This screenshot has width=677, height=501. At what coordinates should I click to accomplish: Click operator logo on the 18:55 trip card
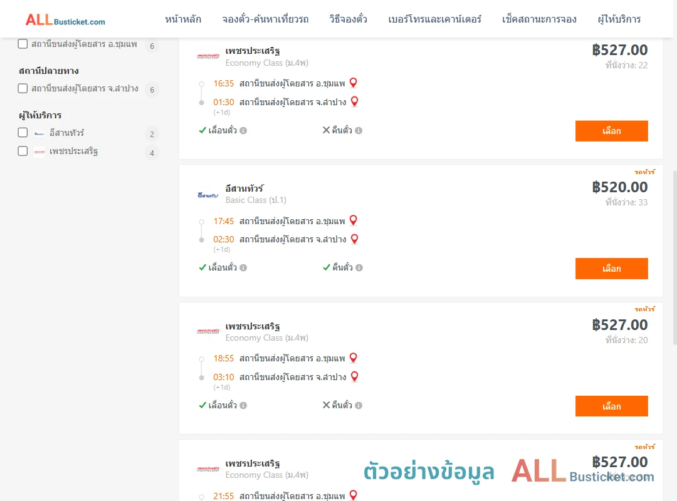(208, 331)
